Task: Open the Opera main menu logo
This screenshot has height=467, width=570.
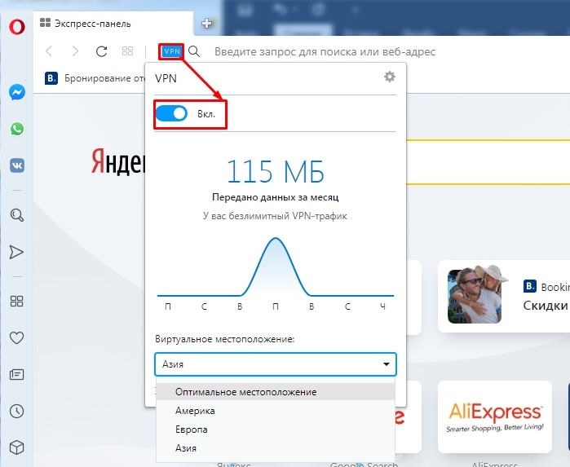Action: click(17, 27)
